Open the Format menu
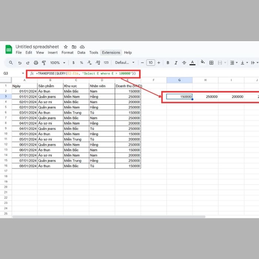This screenshot has height=259, width=259. tap(67, 53)
